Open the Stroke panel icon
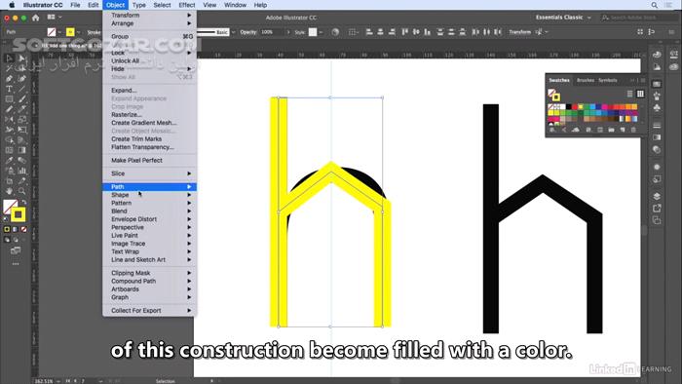 click(657, 126)
